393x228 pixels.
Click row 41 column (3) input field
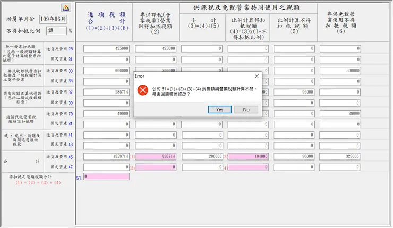[202, 135]
